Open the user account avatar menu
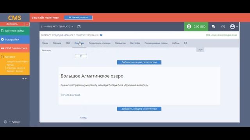 tap(234, 26)
